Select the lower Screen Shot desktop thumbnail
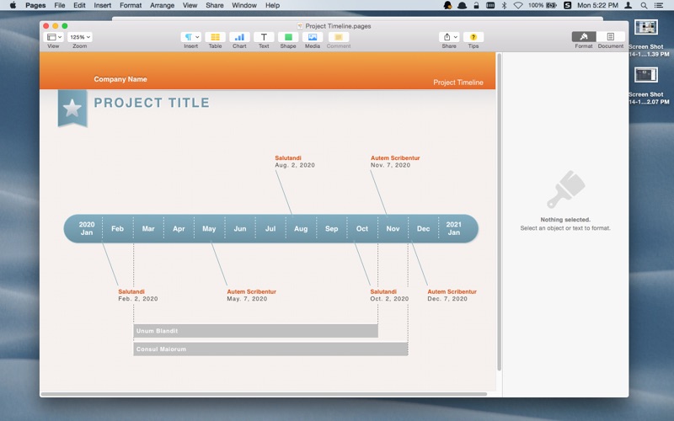The width and height of the screenshot is (674, 421). pyautogui.click(x=646, y=75)
